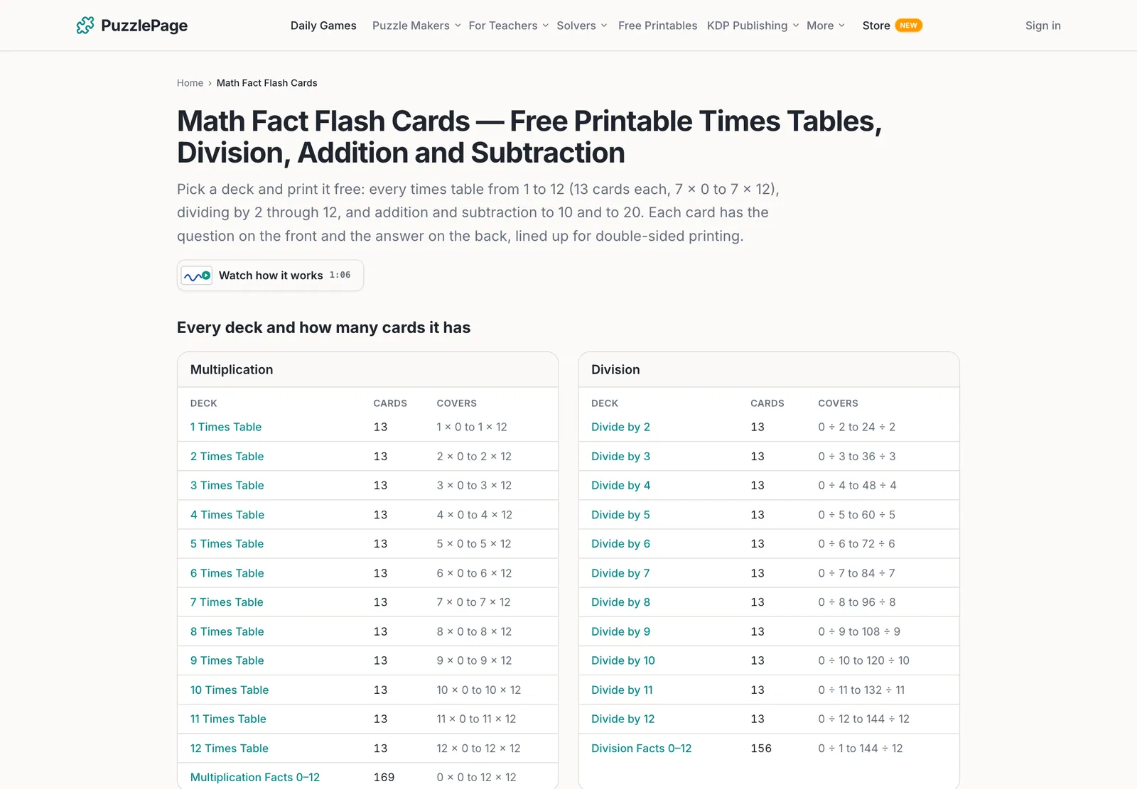Click the 169 cards count cell
1137x789 pixels.
point(384,778)
